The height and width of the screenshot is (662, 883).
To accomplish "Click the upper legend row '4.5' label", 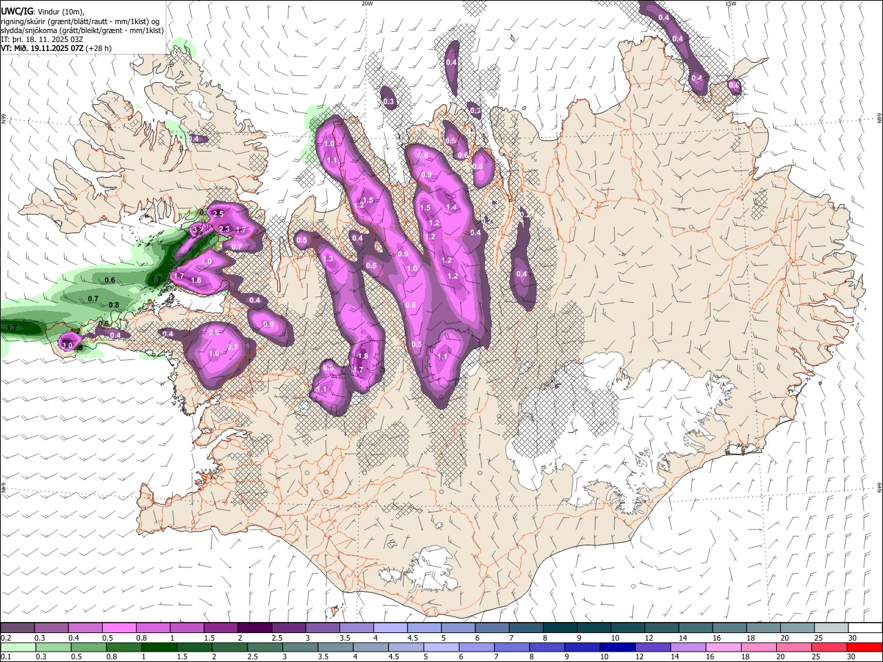I will pos(413,638).
